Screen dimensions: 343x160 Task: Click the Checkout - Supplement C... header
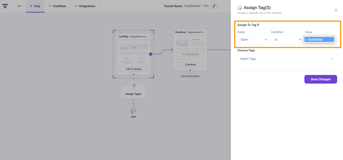[190, 32]
